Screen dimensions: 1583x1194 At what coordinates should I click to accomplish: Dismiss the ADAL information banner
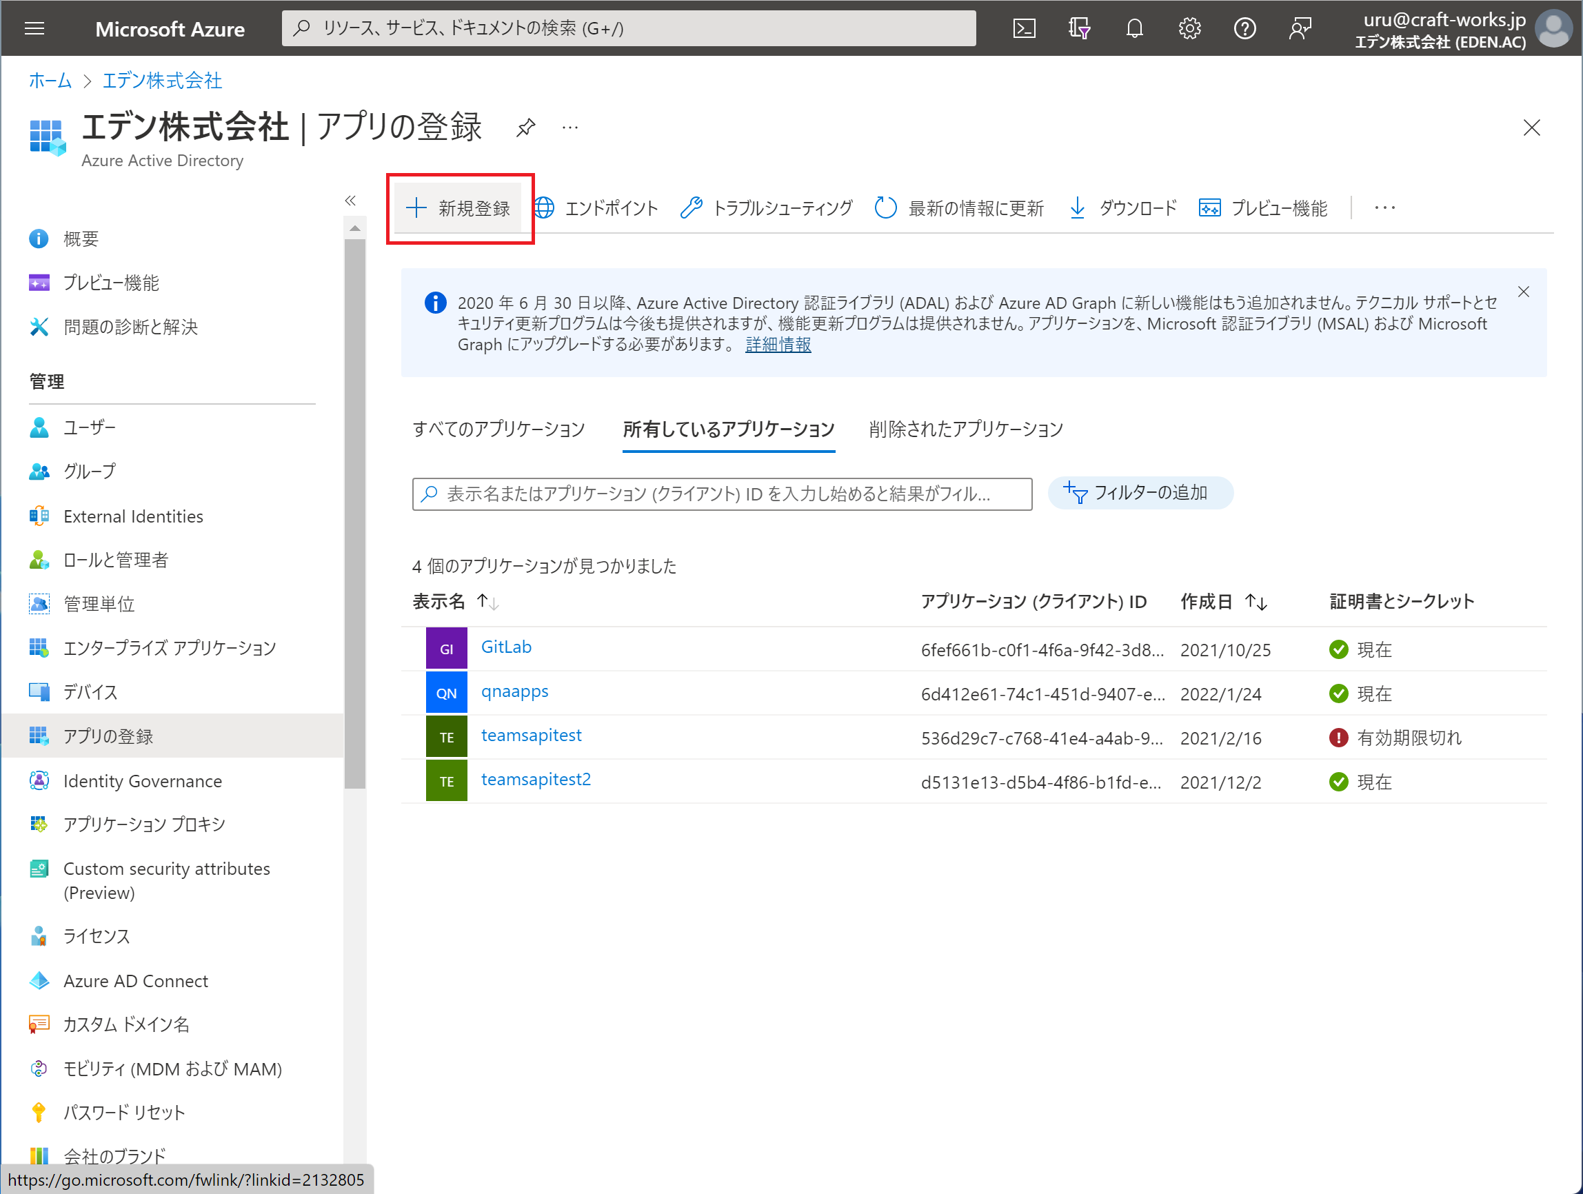[1524, 292]
